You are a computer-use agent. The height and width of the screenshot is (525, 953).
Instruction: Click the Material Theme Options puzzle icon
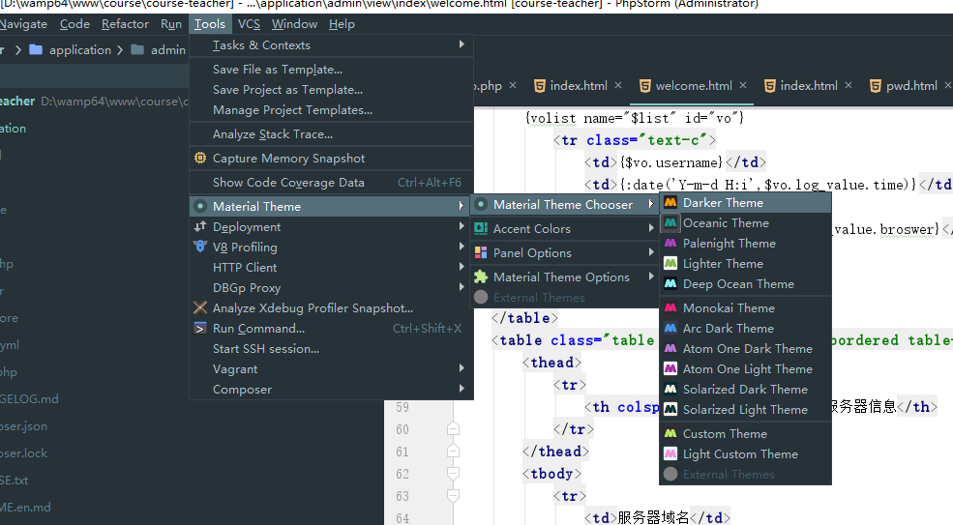(x=481, y=277)
